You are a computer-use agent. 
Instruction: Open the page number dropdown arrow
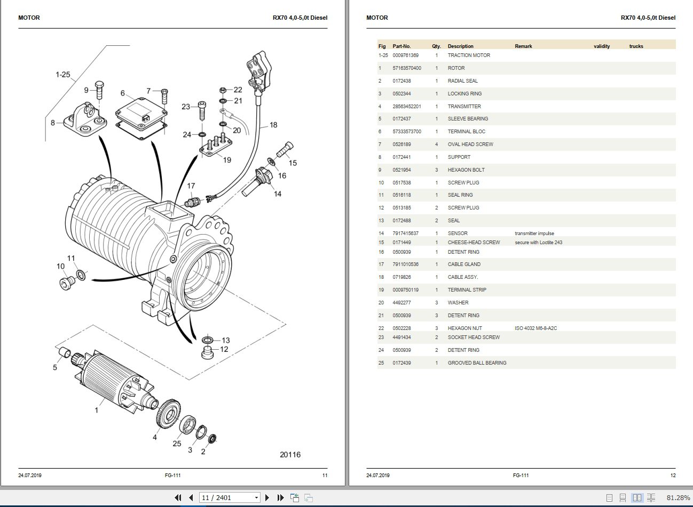256,498
